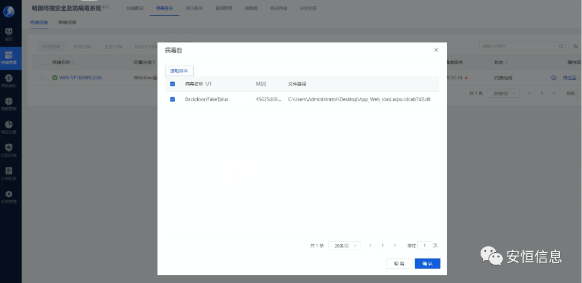Click the 提取样本 button
The image size is (582, 283).
pyautogui.click(x=179, y=71)
